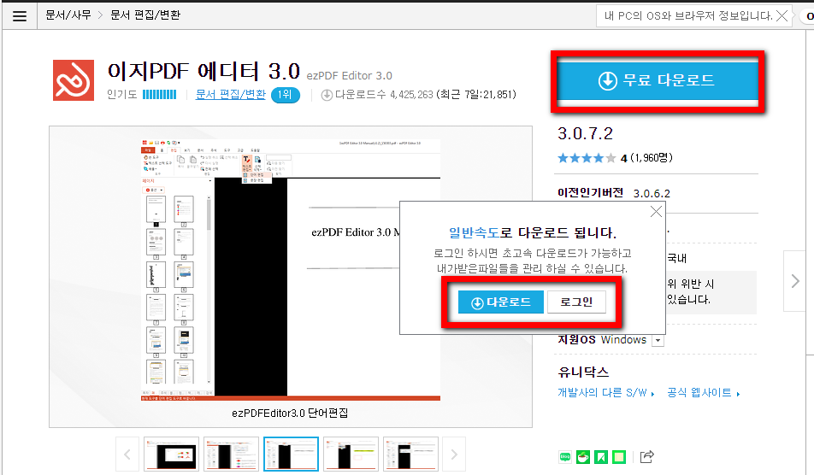Expand the 지원OS Windows dropdown
The height and width of the screenshot is (475, 814).
pos(658,341)
